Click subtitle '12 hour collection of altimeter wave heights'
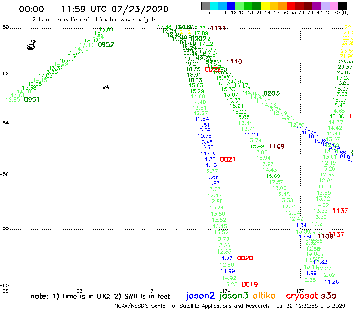The width and height of the screenshot is (353, 310). tap(93, 20)
